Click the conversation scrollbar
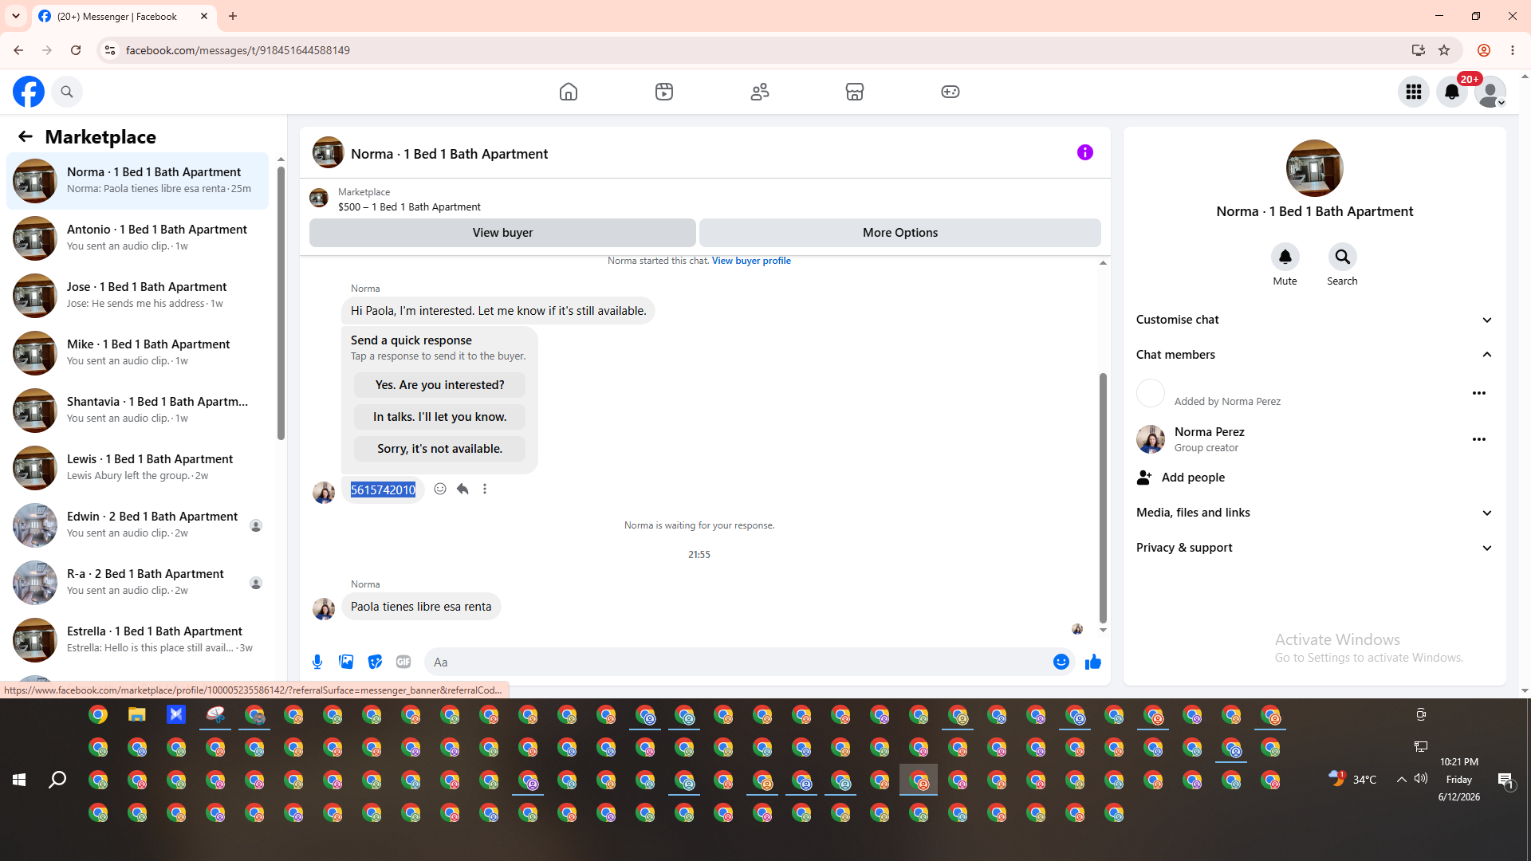This screenshot has width=1531, height=861. coord(1104,498)
